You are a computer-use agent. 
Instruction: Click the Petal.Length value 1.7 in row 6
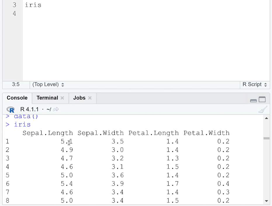173,184
